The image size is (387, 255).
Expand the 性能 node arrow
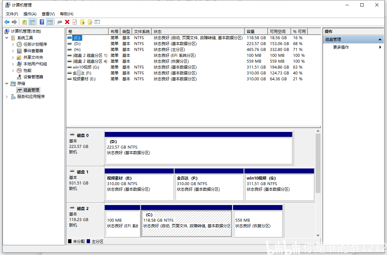[13, 70]
